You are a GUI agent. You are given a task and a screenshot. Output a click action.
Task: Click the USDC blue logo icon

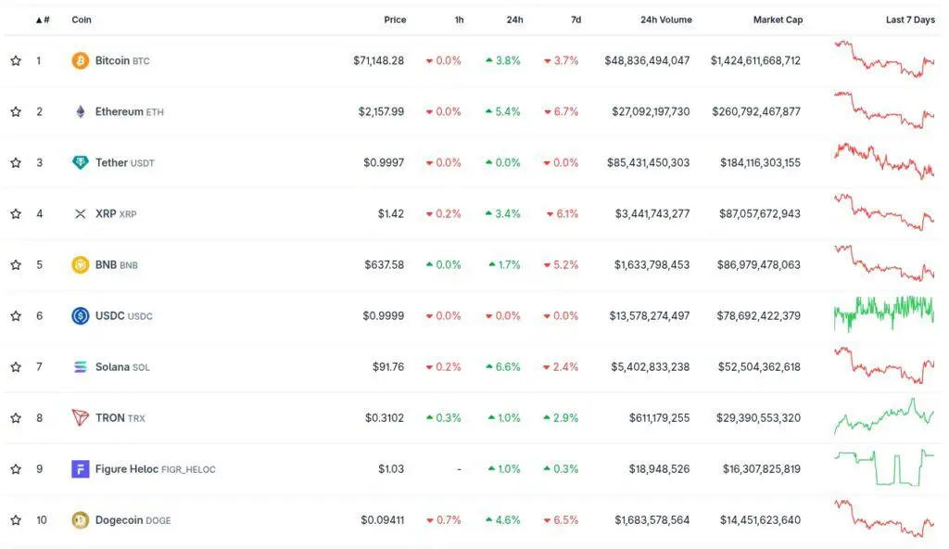[x=81, y=316]
